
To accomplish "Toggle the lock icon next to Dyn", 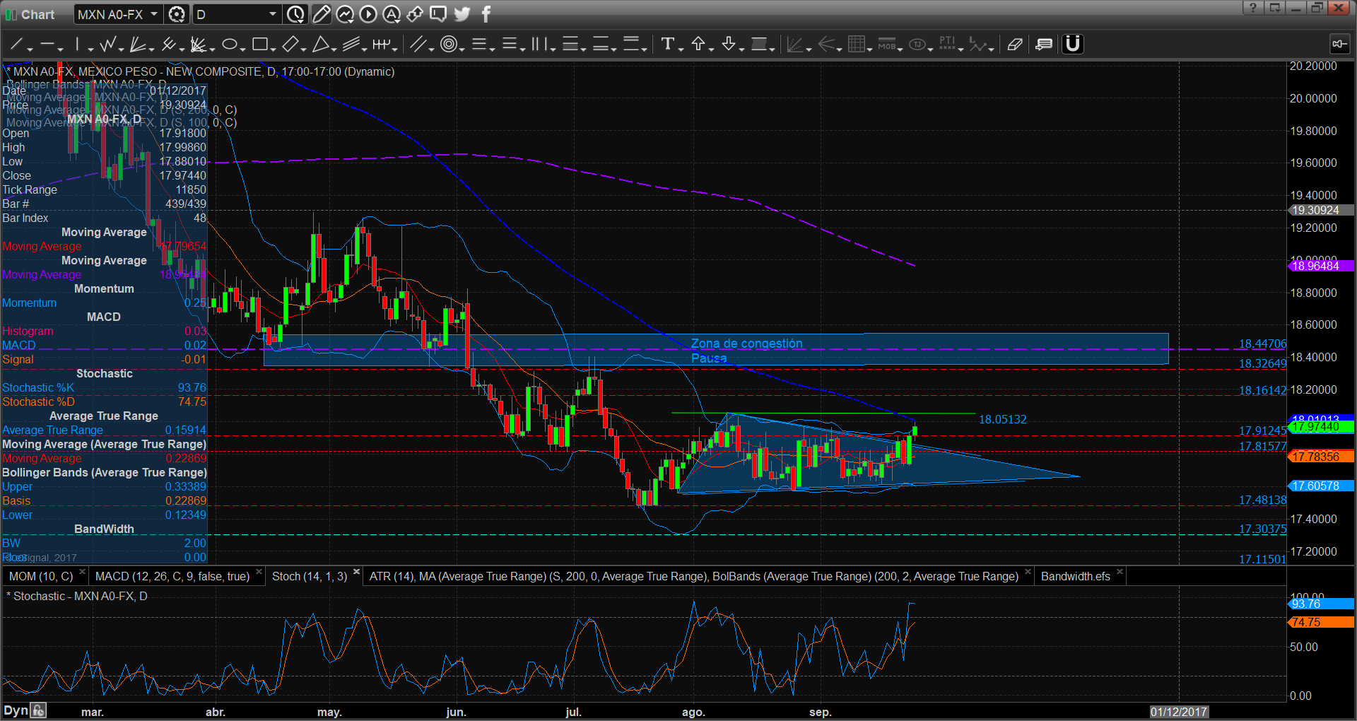I will (x=38, y=710).
